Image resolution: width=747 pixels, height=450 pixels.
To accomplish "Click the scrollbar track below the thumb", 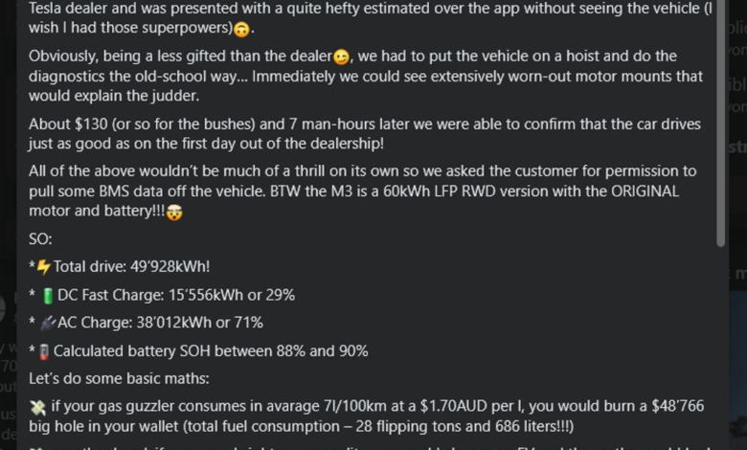I will [x=720, y=348].
